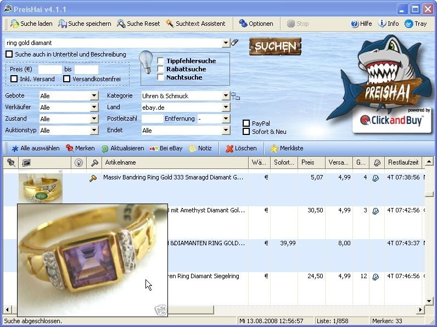
Task: Open the Gebote dropdown
Action: point(94,96)
